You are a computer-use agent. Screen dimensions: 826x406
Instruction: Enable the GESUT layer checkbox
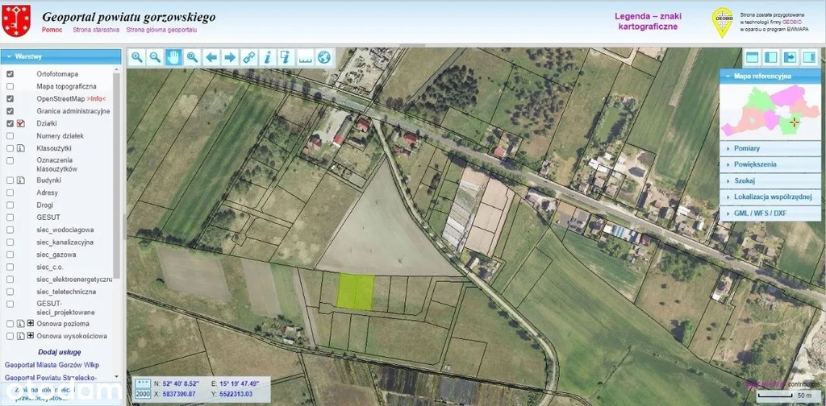coord(10,217)
